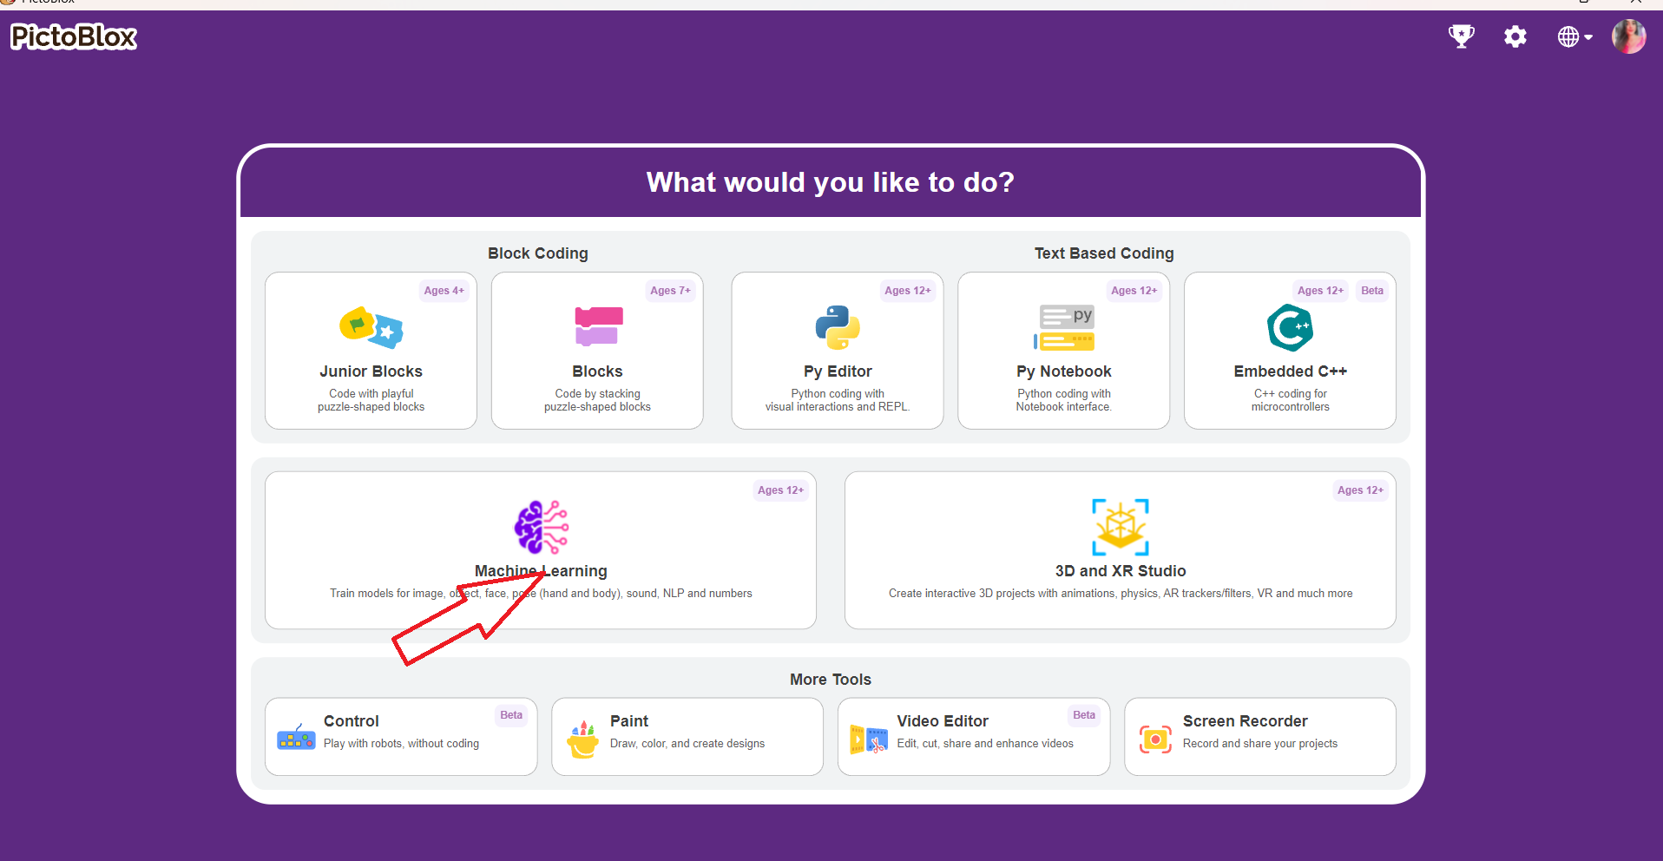This screenshot has height=861, width=1663.
Task: Click 'Code with playful puzzle-shaped blocks' description
Action: pyautogui.click(x=371, y=400)
